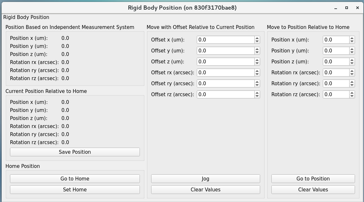Maximize the Rigid Body Position window
Screen dimensions: 364x202
(x=347, y=8)
